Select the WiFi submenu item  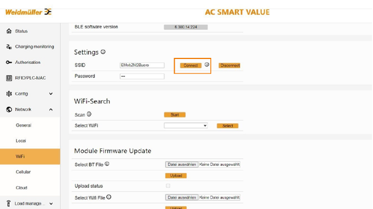[x=30, y=156]
